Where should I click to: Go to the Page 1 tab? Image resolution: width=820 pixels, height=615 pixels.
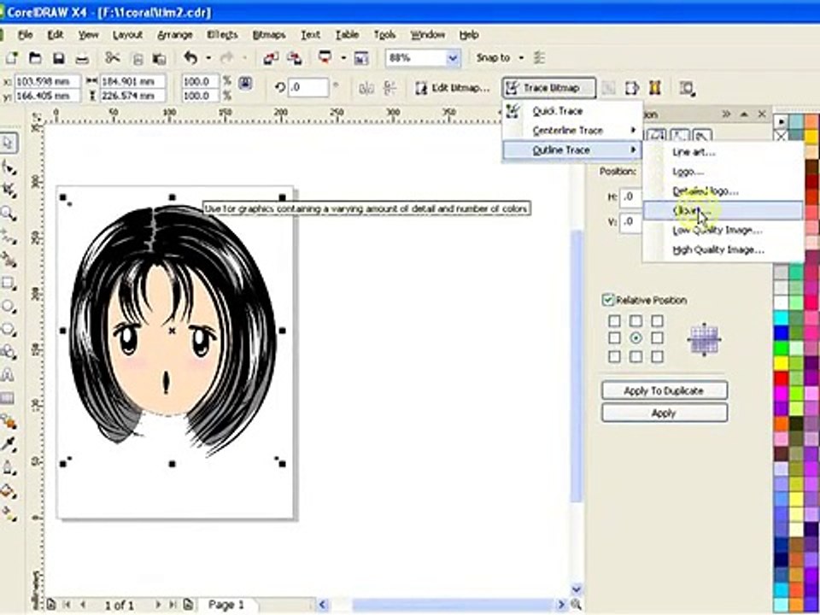coord(225,605)
